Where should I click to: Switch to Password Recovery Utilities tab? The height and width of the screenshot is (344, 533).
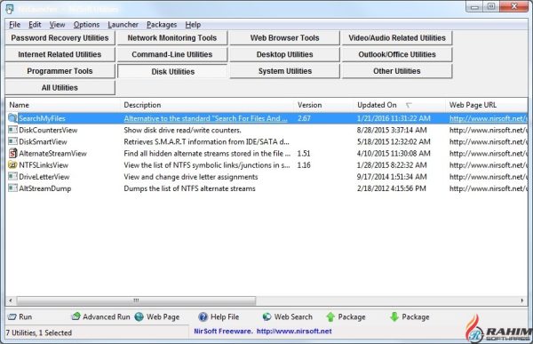pyautogui.click(x=60, y=37)
